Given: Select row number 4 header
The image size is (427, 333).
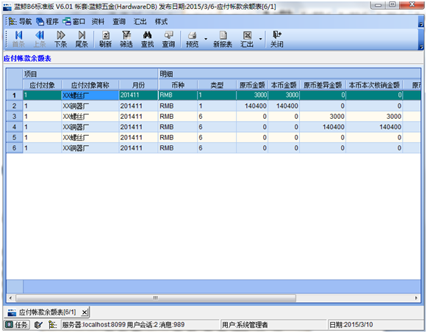Looking at the screenshot, I should click(x=15, y=127).
